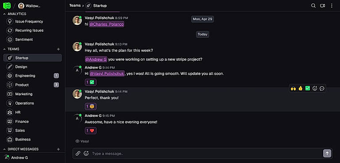Viewport: 340px width, 163px height.
Task: React with the thumbs up emoji
Action: click(x=300, y=88)
